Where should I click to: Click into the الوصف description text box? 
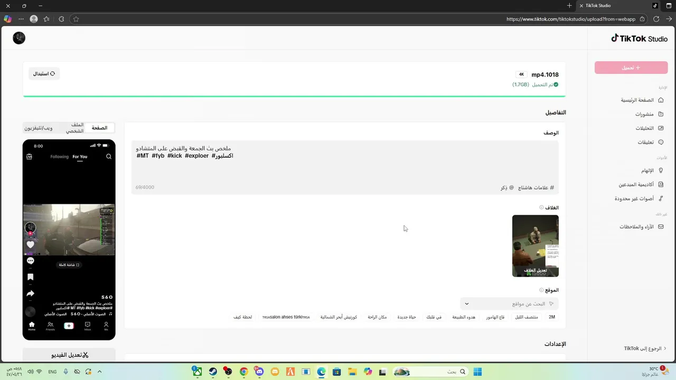coord(345,167)
